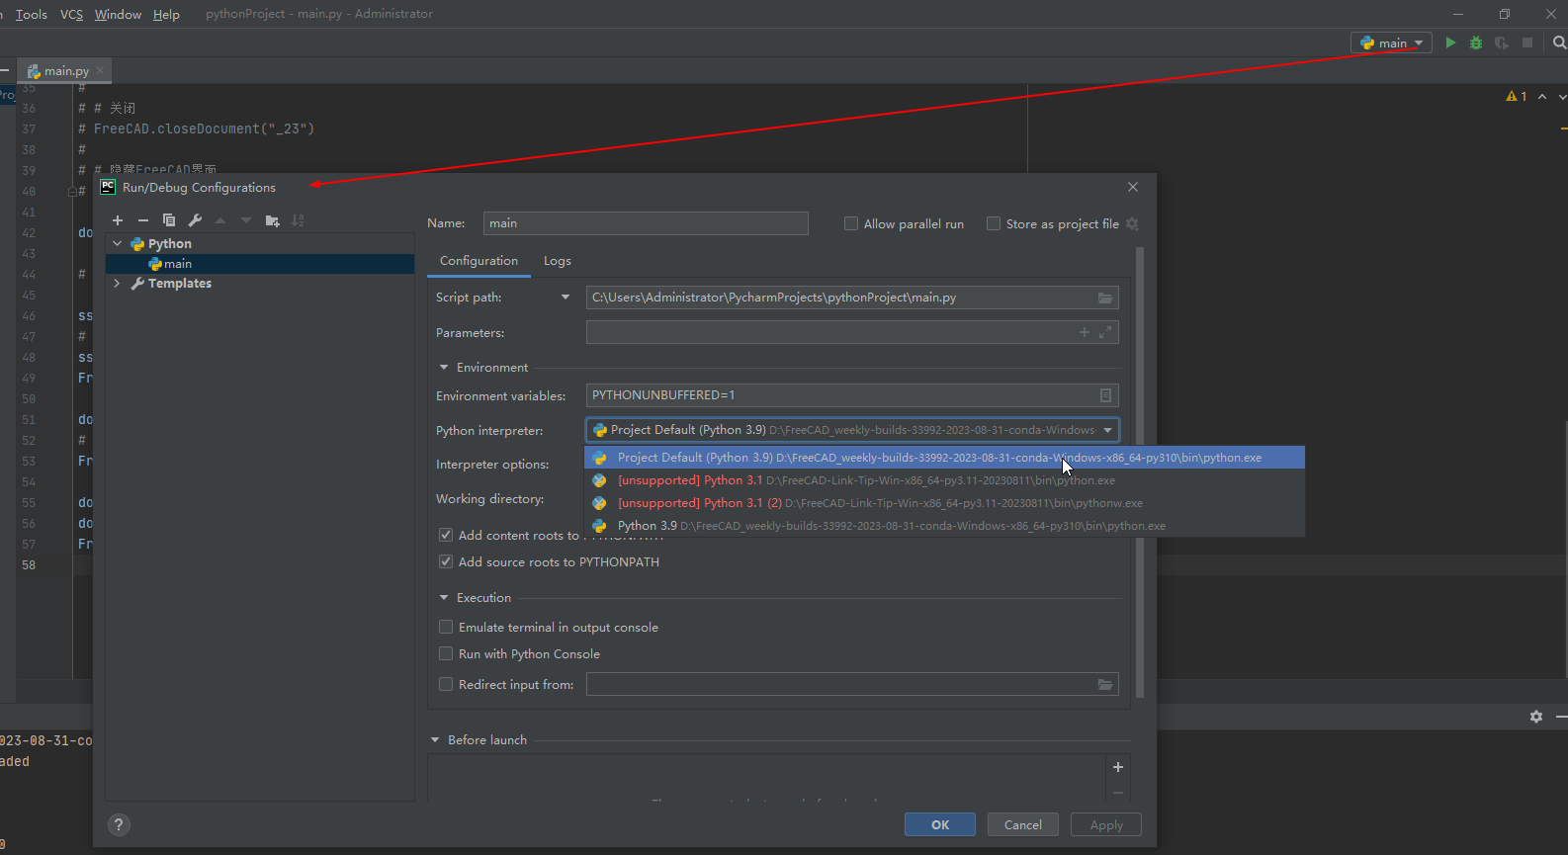Open the dialog help question mark
Screen dimensions: 1568x855
[119, 824]
